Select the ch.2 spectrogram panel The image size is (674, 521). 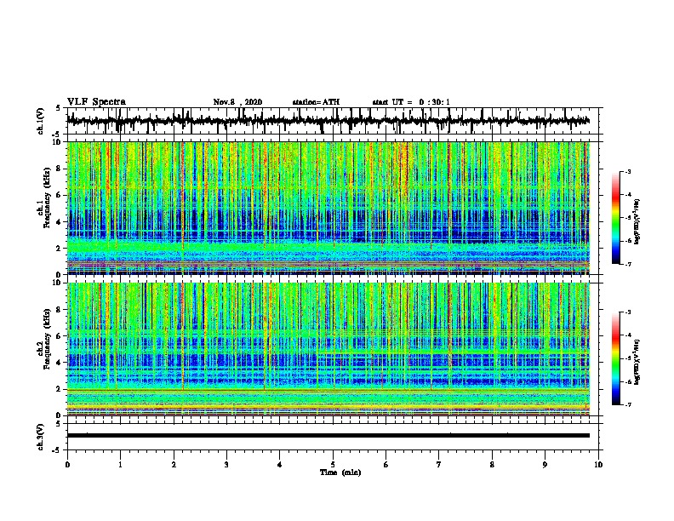[x=328, y=349]
